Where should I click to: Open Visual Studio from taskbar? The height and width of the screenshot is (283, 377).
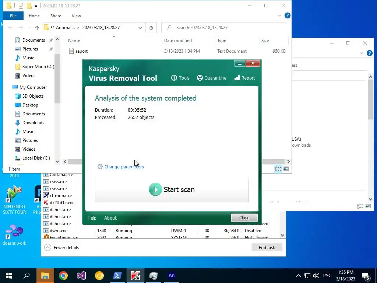click(81, 276)
